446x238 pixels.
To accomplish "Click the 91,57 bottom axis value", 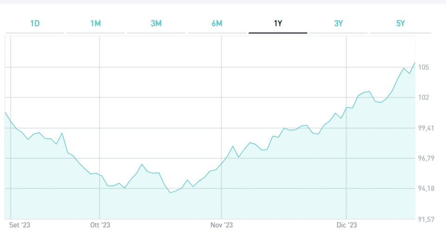I will click(426, 219).
